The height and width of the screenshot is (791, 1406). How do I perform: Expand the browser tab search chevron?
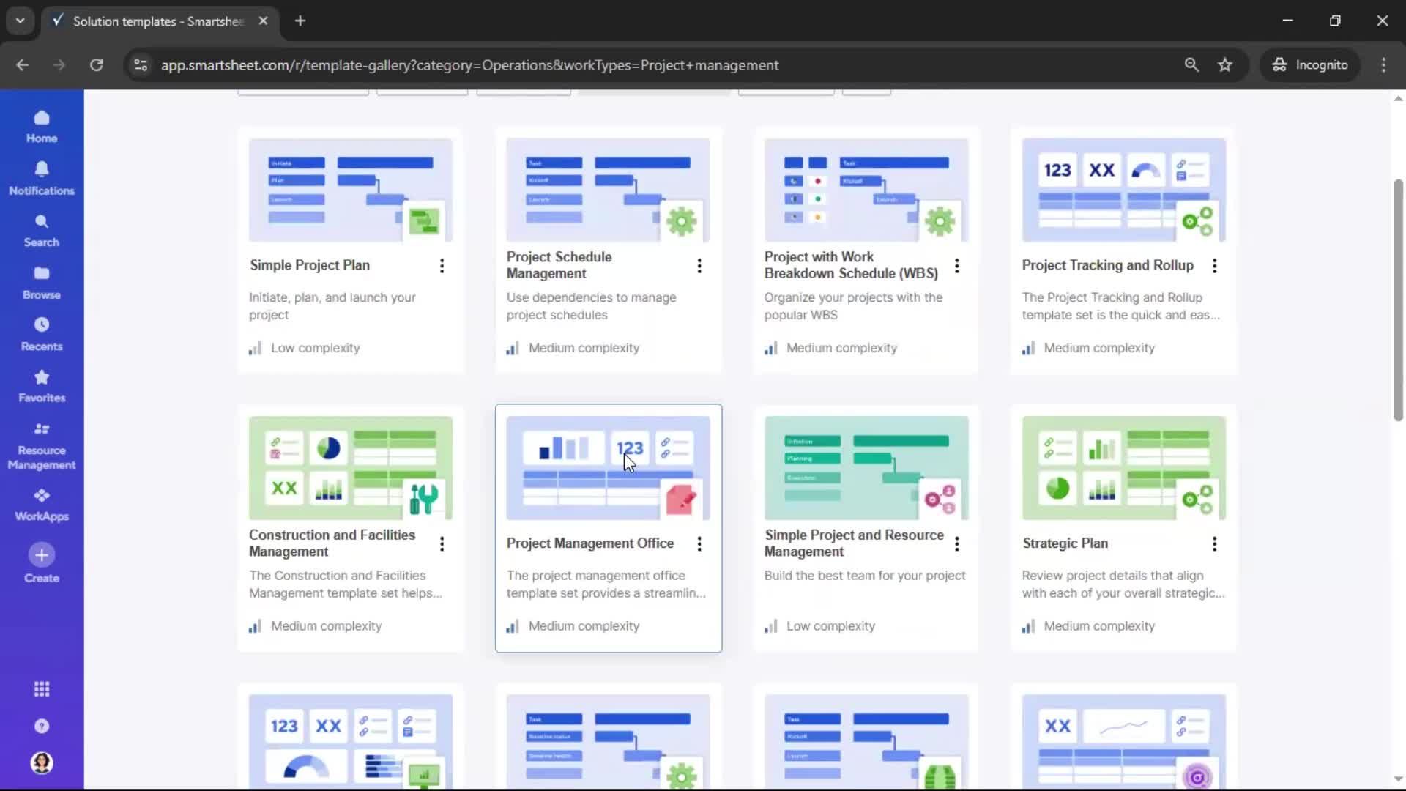[20, 21]
